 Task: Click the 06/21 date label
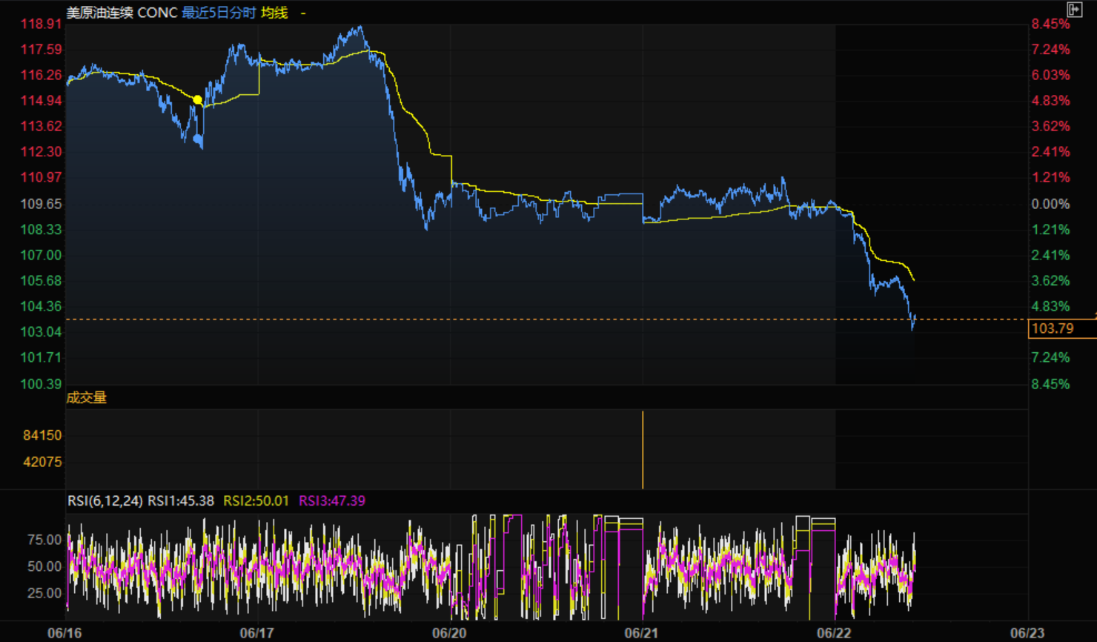(641, 633)
